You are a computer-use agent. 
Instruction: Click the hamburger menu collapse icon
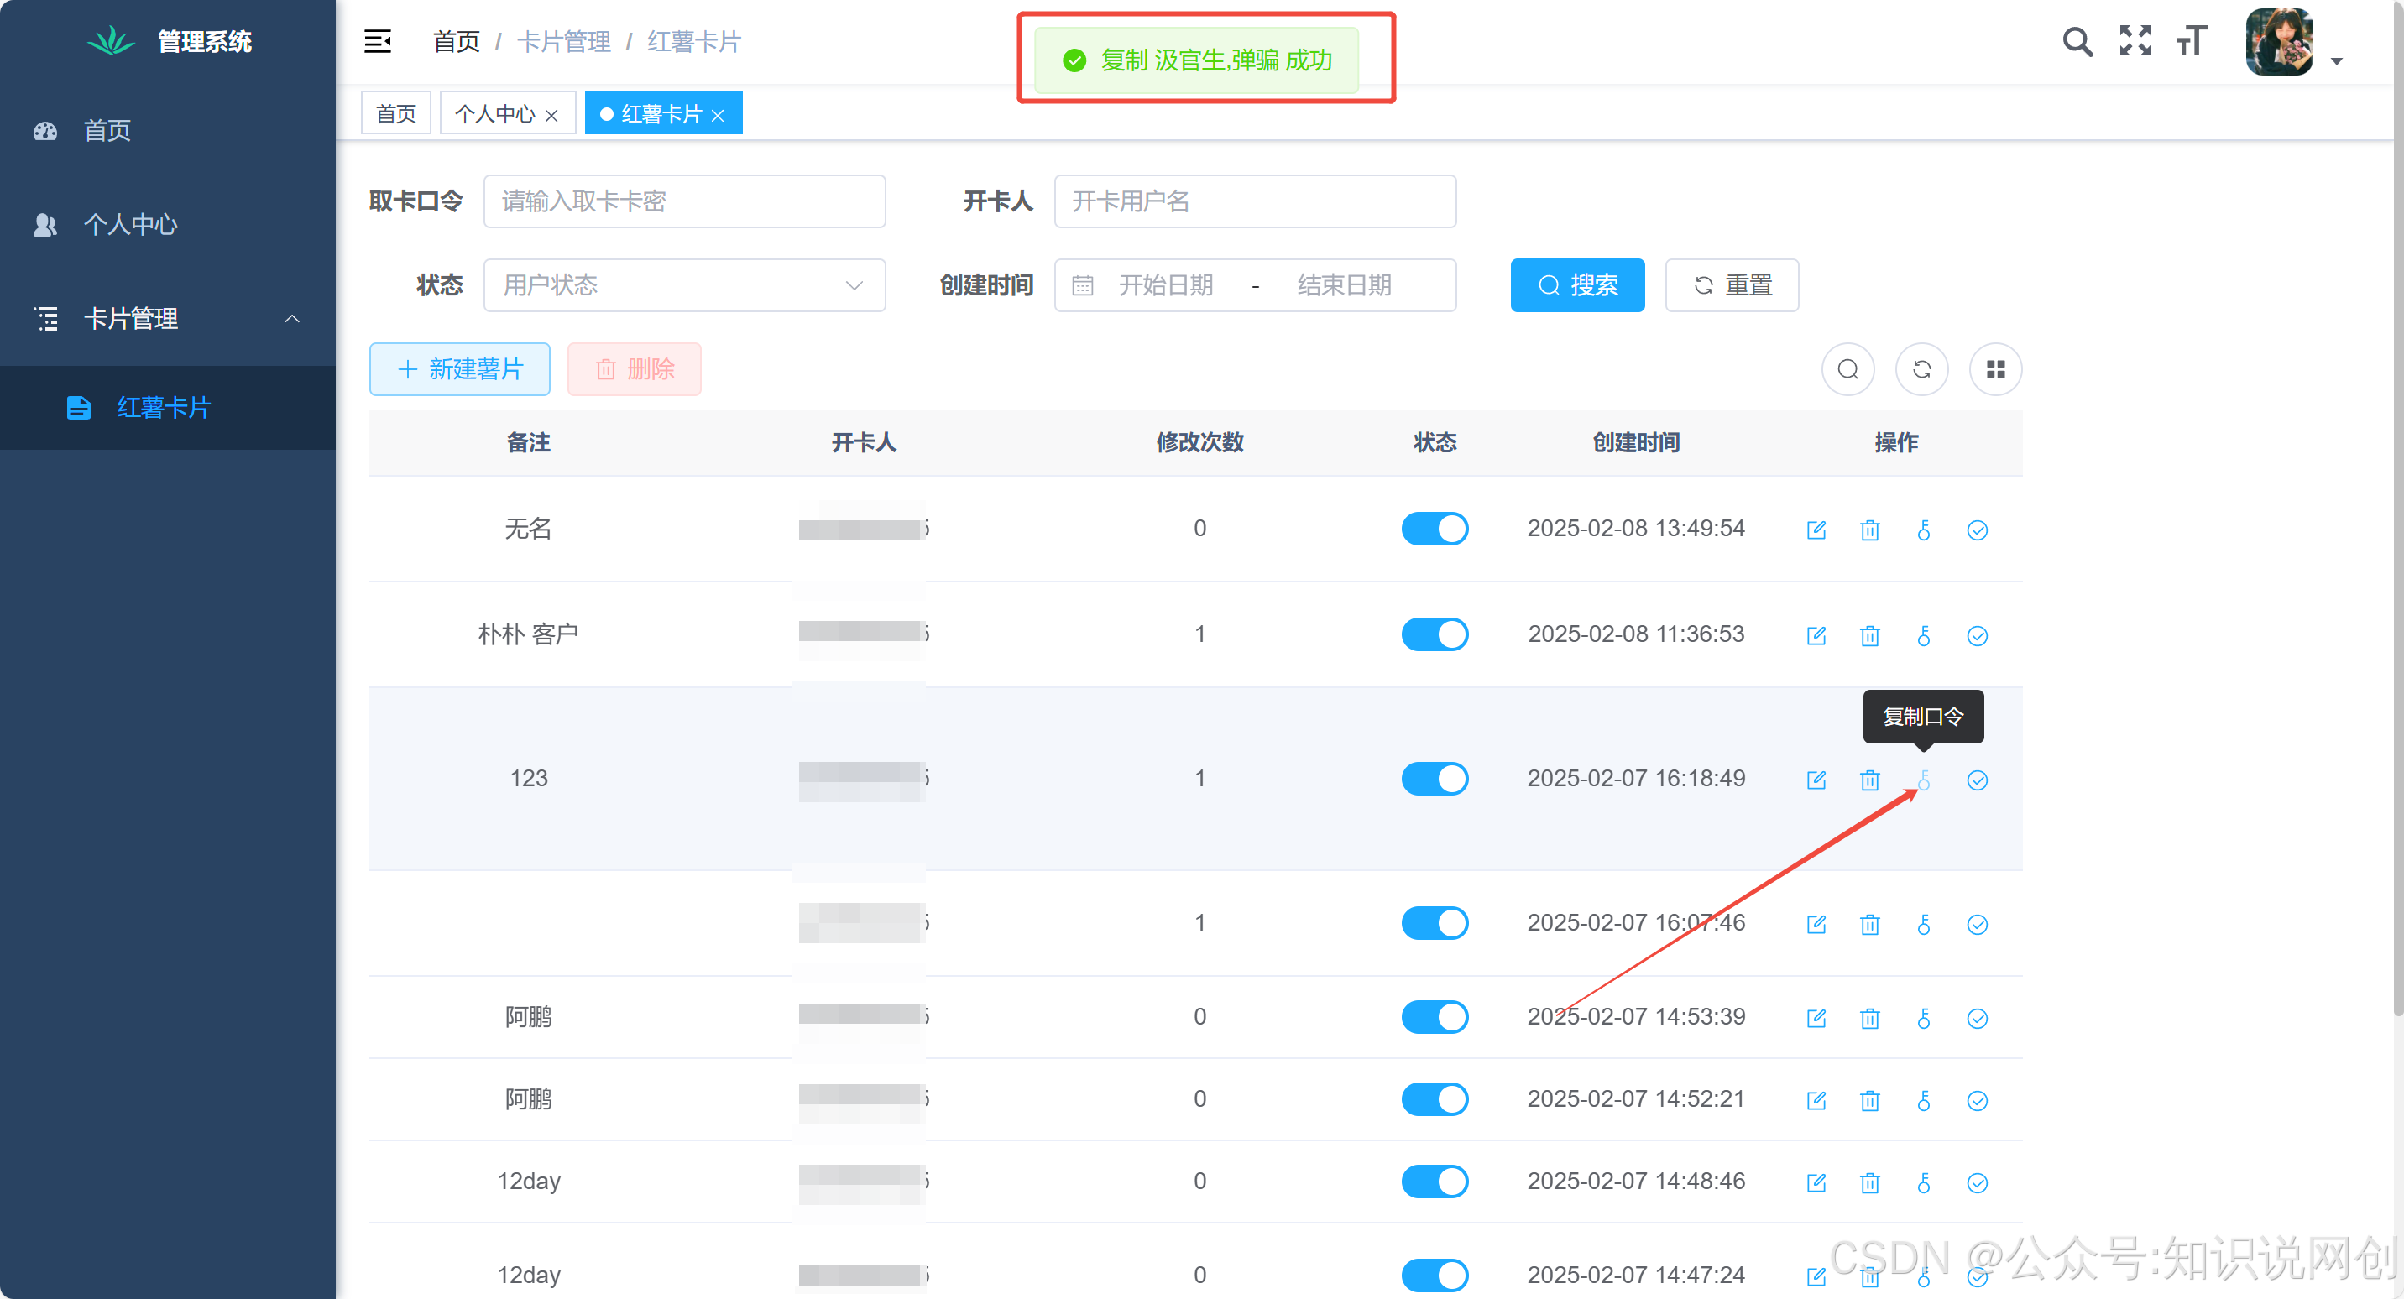click(377, 41)
